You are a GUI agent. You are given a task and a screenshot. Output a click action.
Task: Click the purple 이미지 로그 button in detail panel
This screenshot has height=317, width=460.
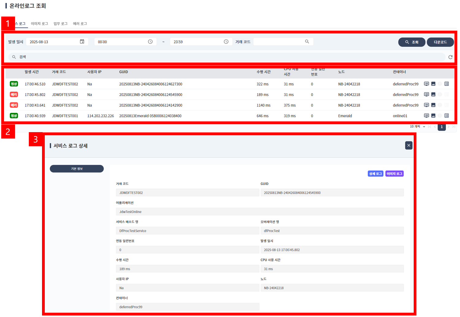[x=394, y=174]
